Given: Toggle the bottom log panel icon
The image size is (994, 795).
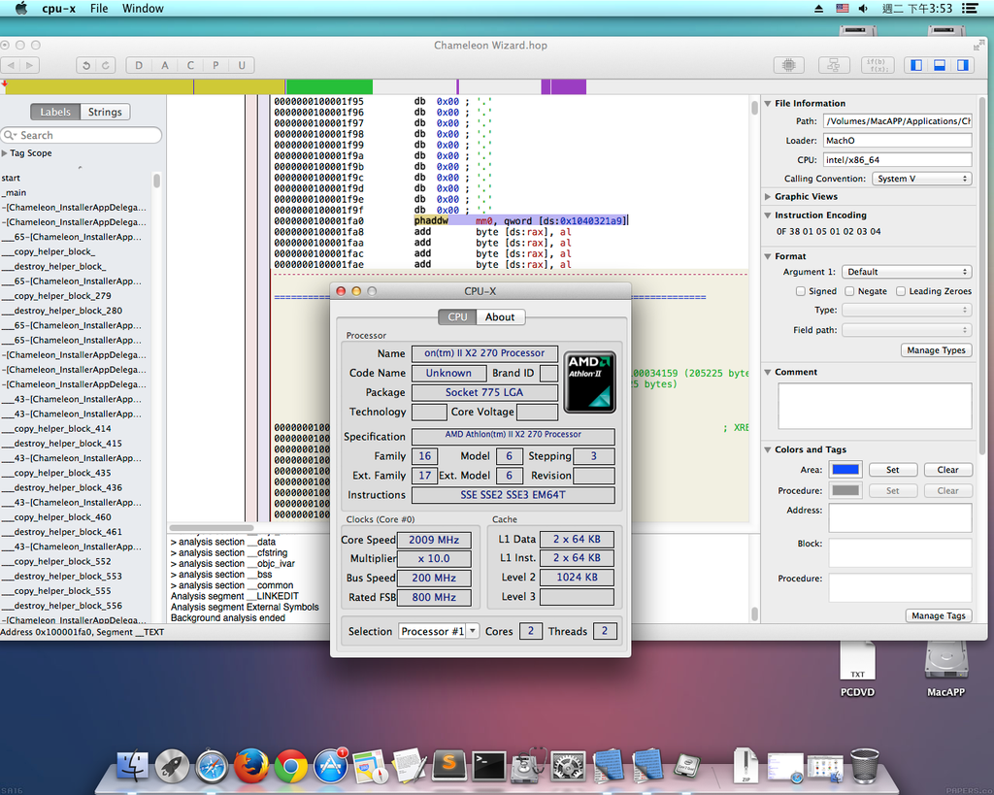Looking at the screenshot, I should coord(940,65).
